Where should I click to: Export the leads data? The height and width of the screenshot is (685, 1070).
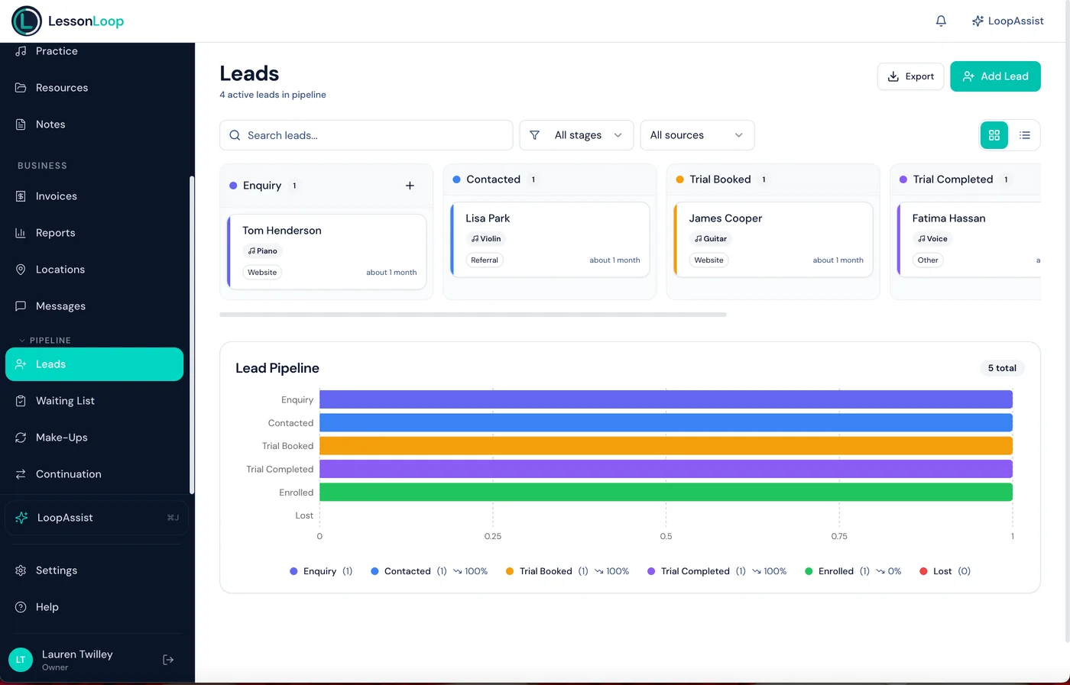pyautogui.click(x=910, y=76)
